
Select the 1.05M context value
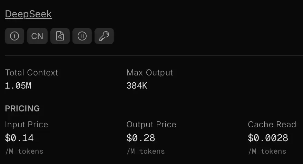pos(18,85)
